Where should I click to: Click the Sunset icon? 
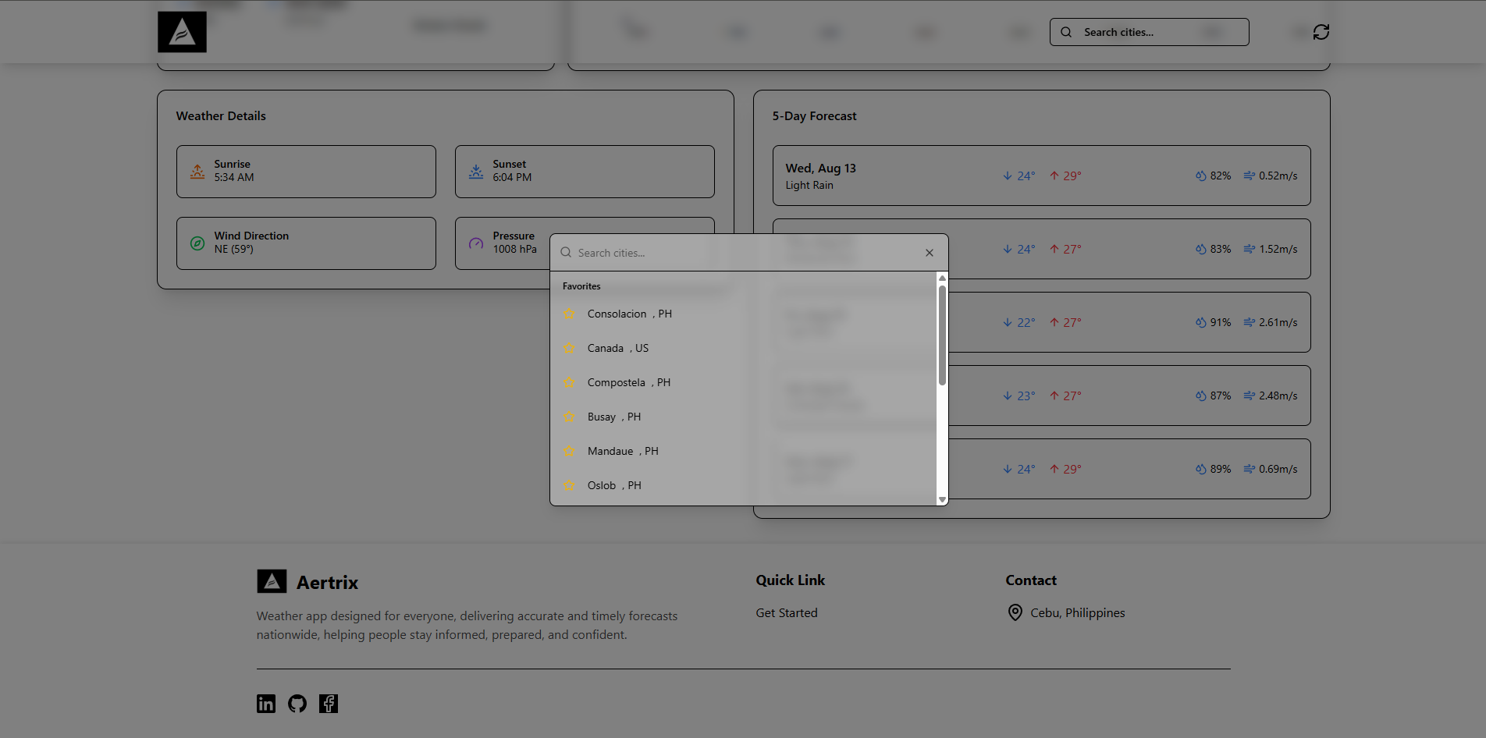click(x=476, y=171)
